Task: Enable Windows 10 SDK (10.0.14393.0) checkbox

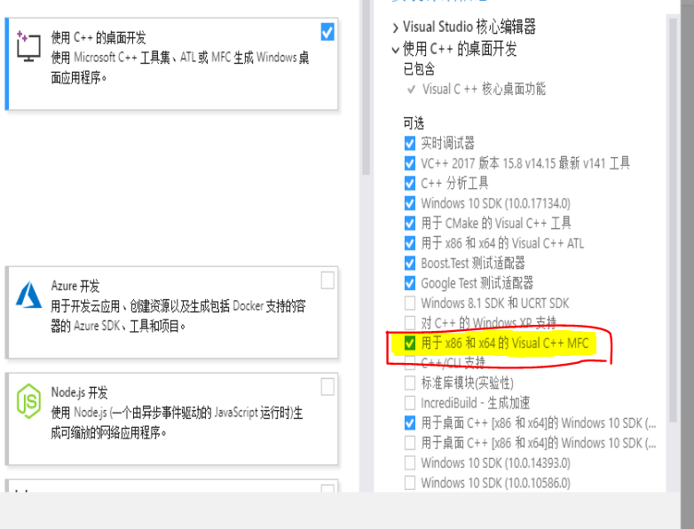Action: click(410, 463)
